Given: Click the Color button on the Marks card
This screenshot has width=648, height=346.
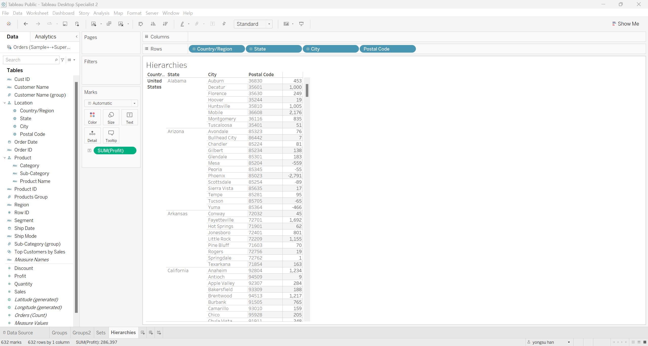Looking at the screenshot, I should pyautogui.click(x=92, y=117).
